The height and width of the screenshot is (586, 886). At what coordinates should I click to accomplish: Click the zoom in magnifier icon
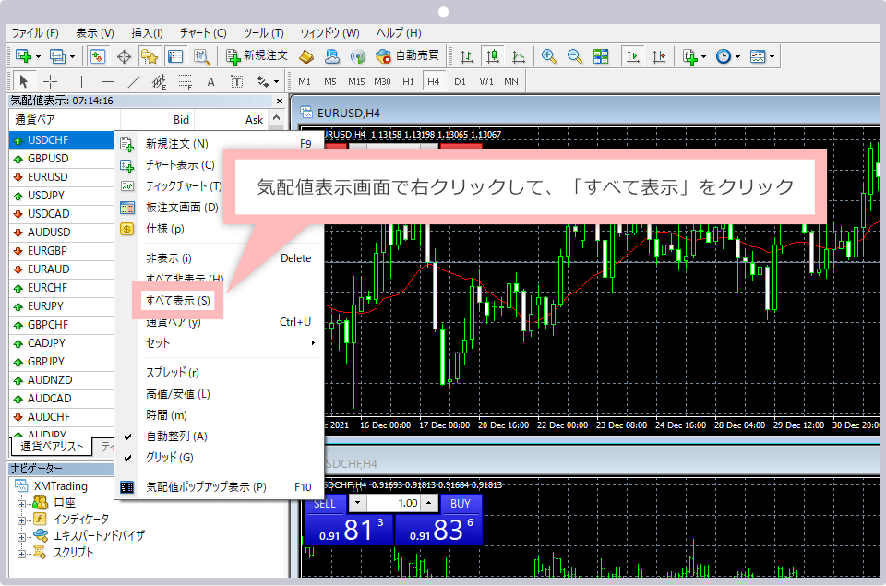tap(549, 56)
